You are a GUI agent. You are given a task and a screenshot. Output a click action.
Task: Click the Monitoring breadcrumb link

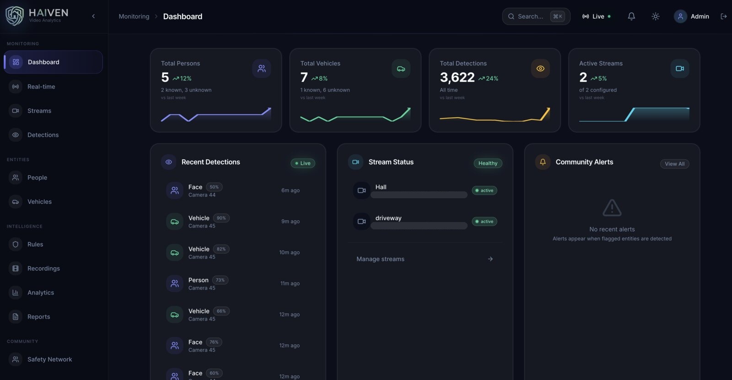pos(134,16)
